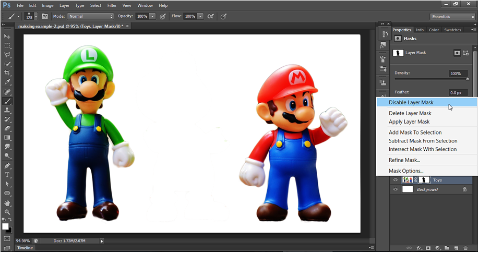The height and width of the screenshot is (253, 479).
Task: Click new group folder icon
Action: (447, 248)
